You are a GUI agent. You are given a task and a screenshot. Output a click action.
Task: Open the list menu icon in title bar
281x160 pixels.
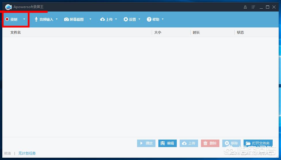pyautogui.click(x=253, y=7)
